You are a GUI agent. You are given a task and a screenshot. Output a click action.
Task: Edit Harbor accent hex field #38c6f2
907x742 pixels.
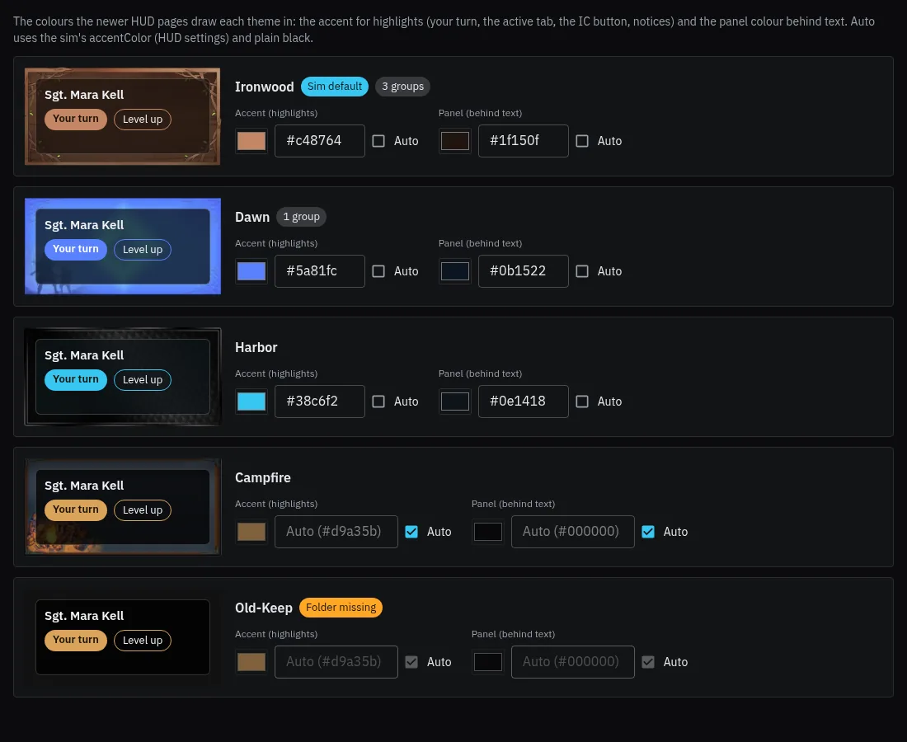point(319,401)
